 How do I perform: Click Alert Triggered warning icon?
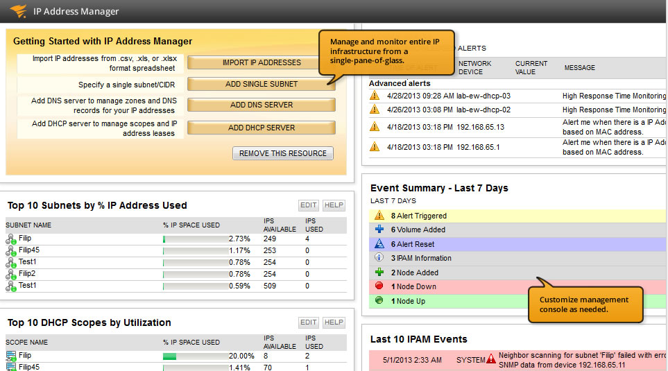click(379, 216)
